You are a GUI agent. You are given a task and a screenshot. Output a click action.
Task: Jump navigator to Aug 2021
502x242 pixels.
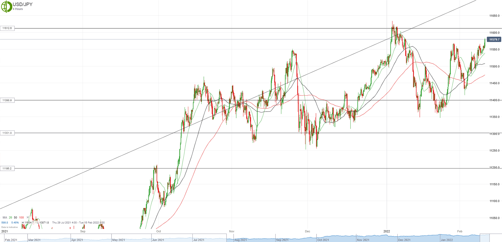click(x=240, y=240)
